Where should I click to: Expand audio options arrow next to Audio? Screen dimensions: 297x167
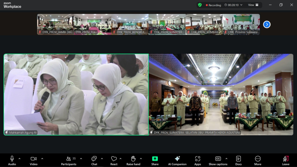[x=19, y=159]
